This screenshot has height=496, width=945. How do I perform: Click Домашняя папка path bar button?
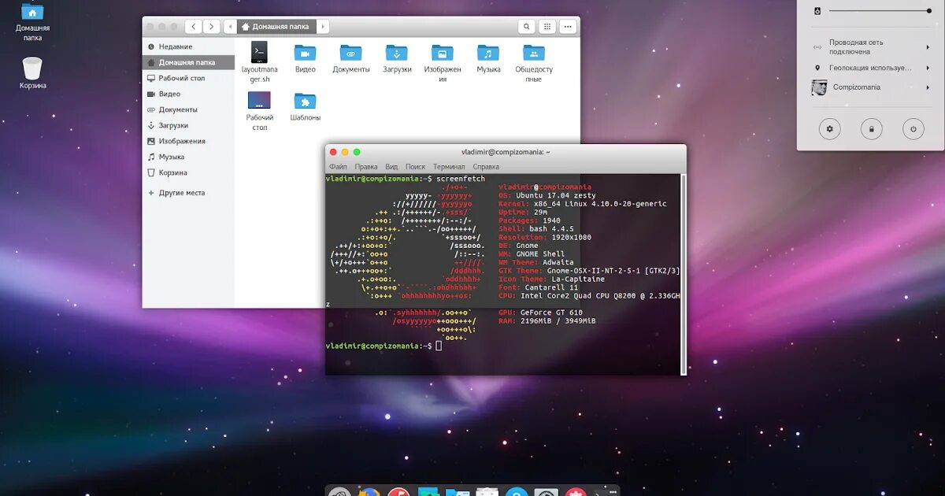(x=276, y=27)
